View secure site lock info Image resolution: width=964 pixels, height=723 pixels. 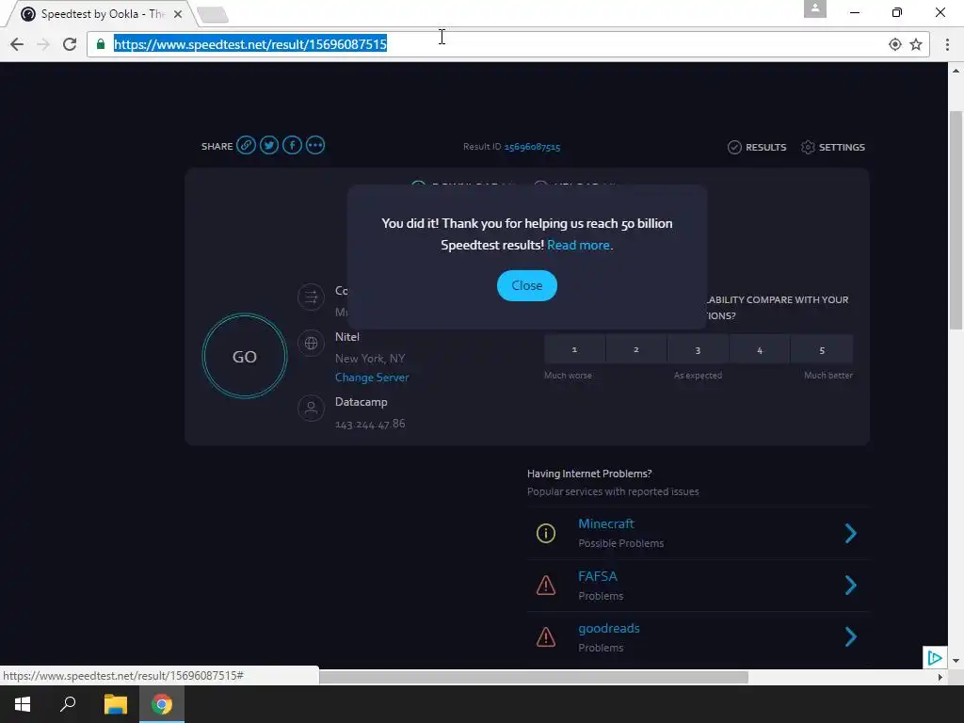(x=101, y=43)
